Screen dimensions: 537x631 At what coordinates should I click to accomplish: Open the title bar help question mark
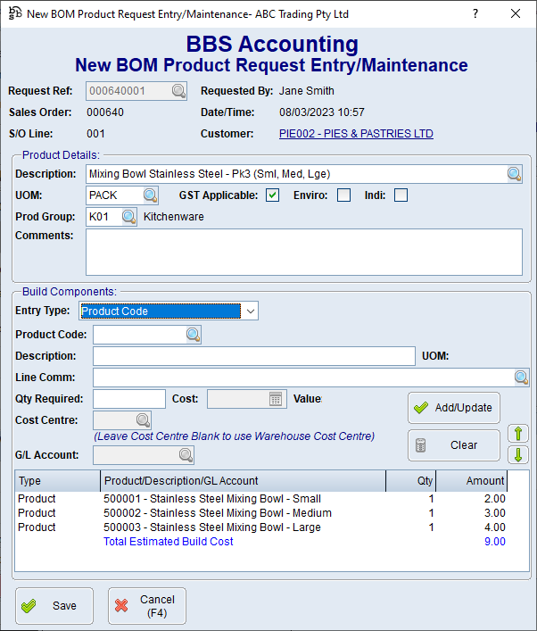[474, 14]
